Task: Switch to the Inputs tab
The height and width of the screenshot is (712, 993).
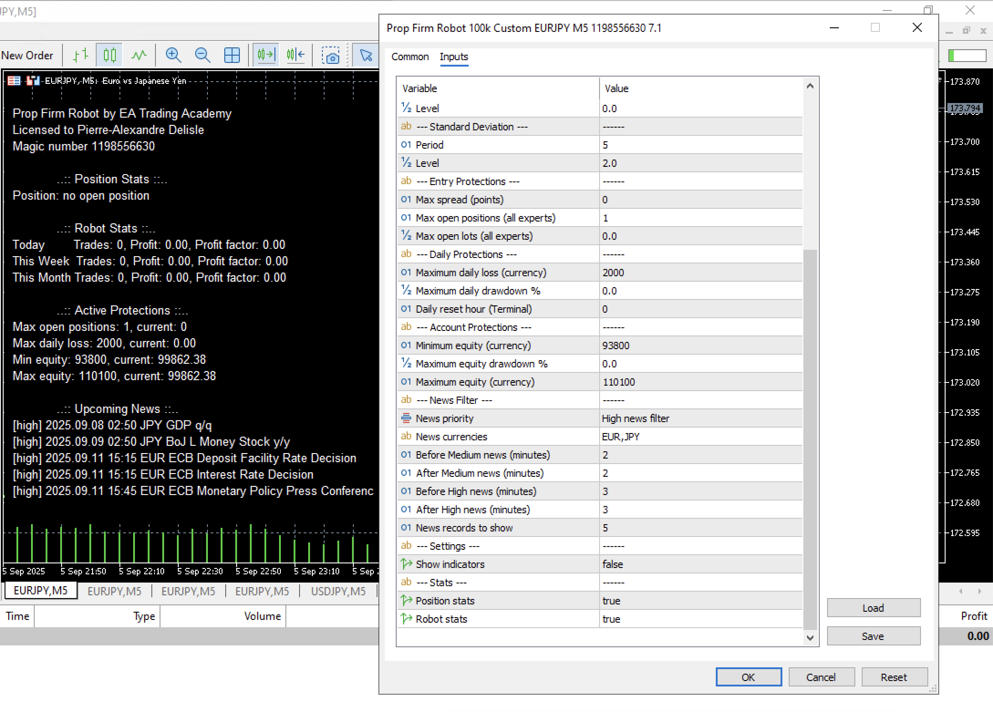Action: click(x=454, y=57)
